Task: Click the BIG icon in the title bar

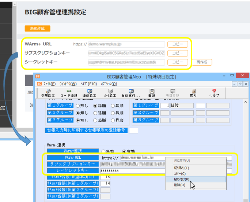Action: point(38,77)
